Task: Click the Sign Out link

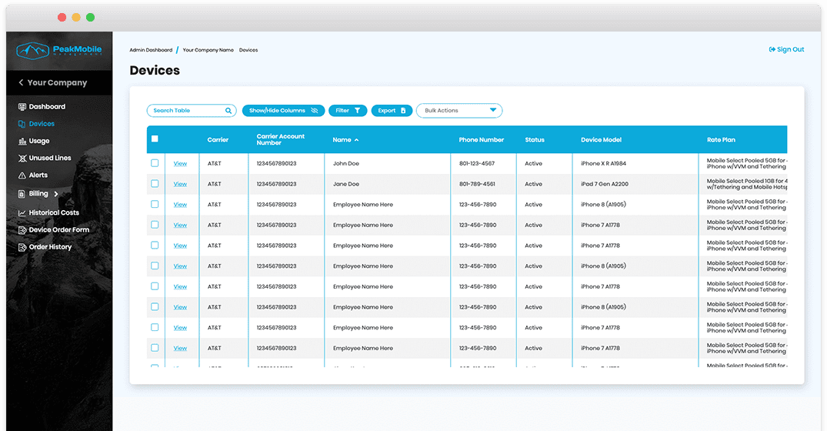Action: pyautogui.click(x=786, y=49)
